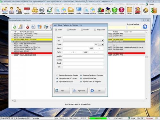Screen dimensions: 160x120
Task: Open the PRODUTOS/ESTOQUE menu
Action: click(35, 4)
